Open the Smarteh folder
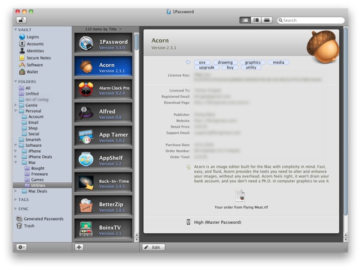Image resolution: width=361 pixels, height=270 pixels. 29,140
